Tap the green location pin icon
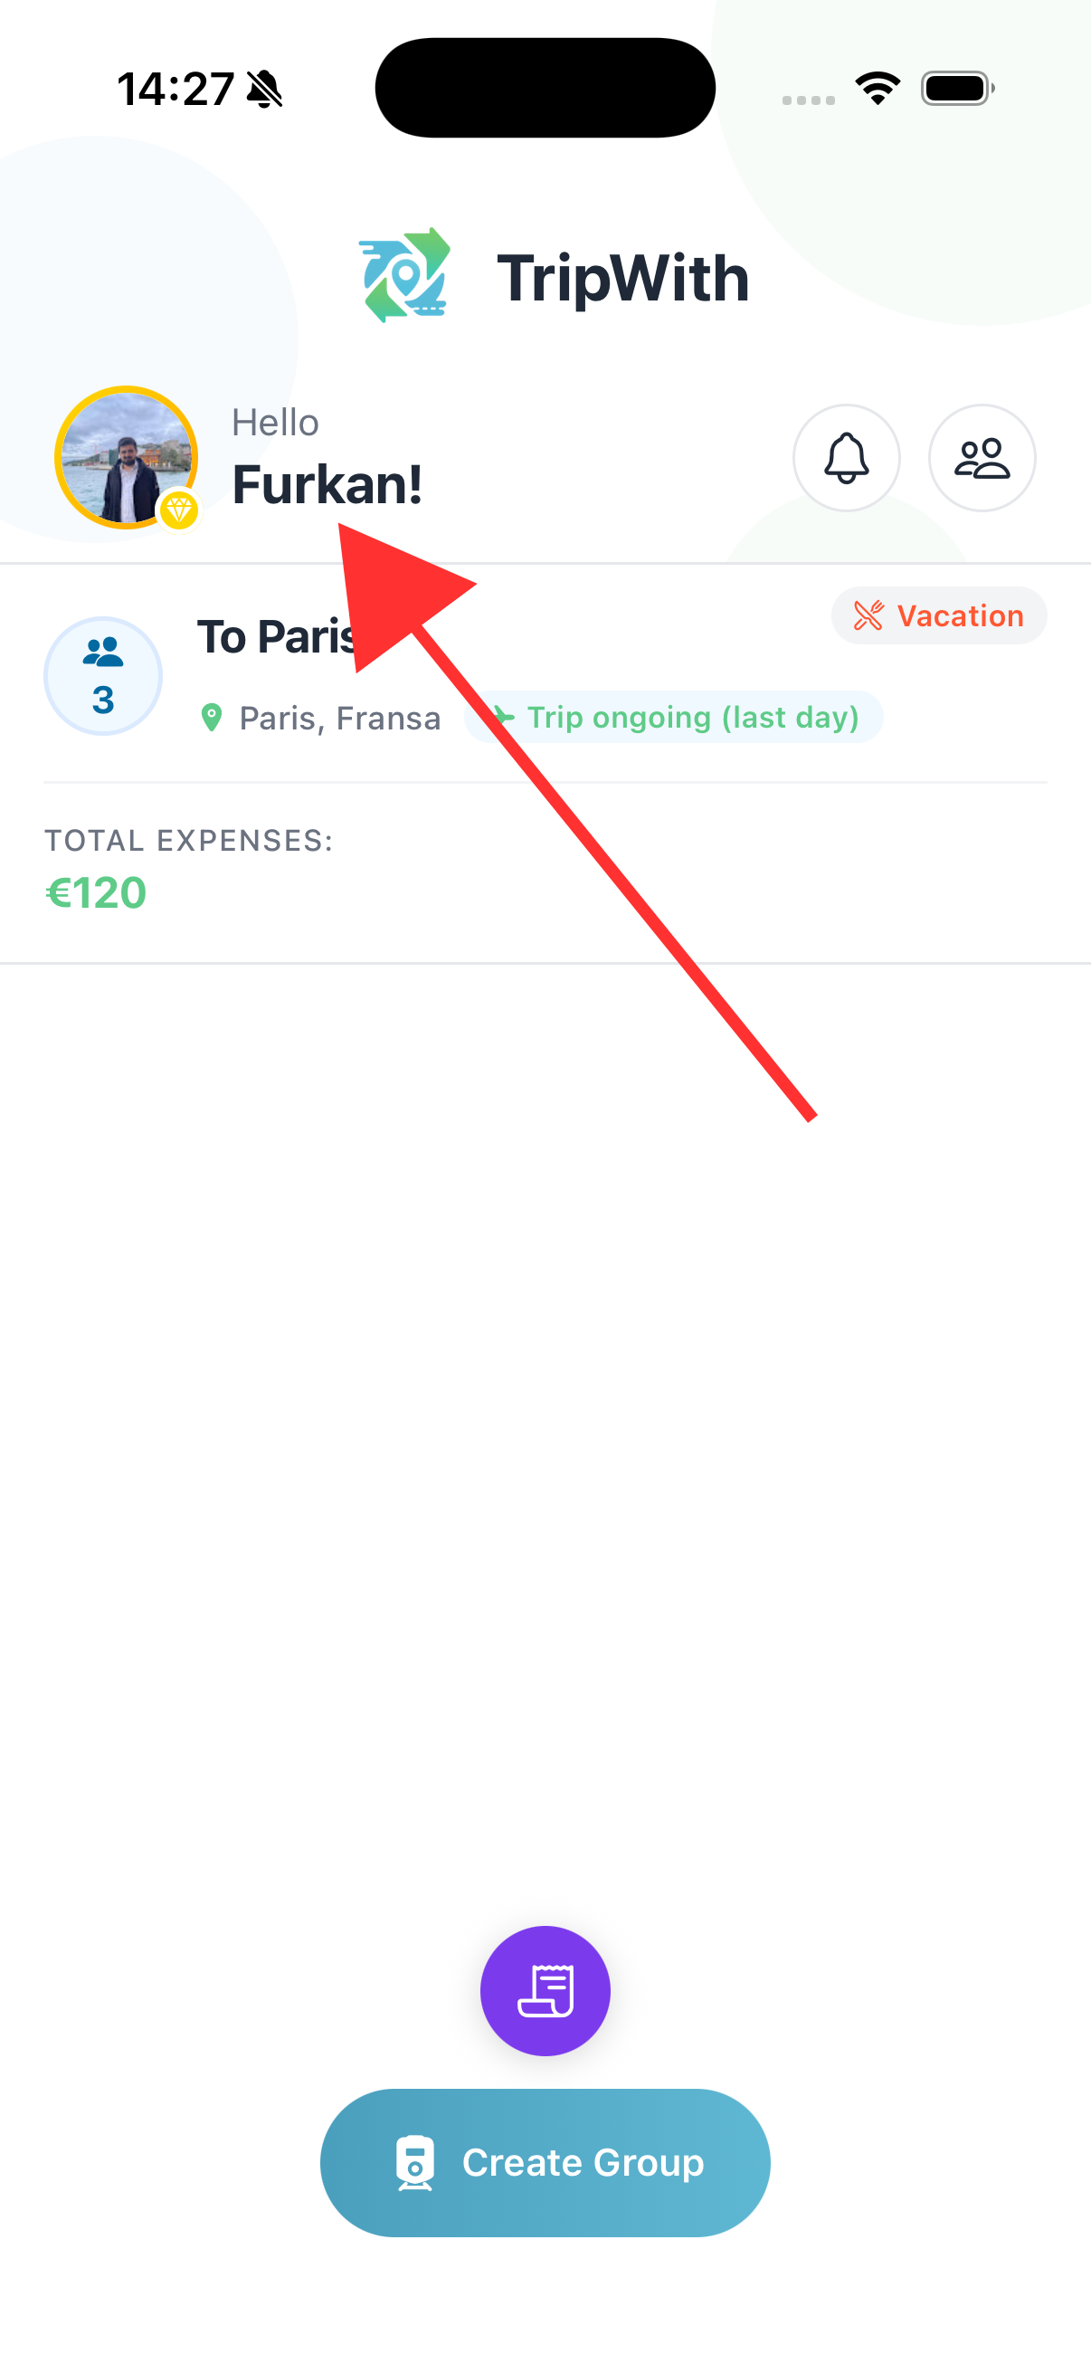This screenshot has height=2373, width=1091. [212, 718]
